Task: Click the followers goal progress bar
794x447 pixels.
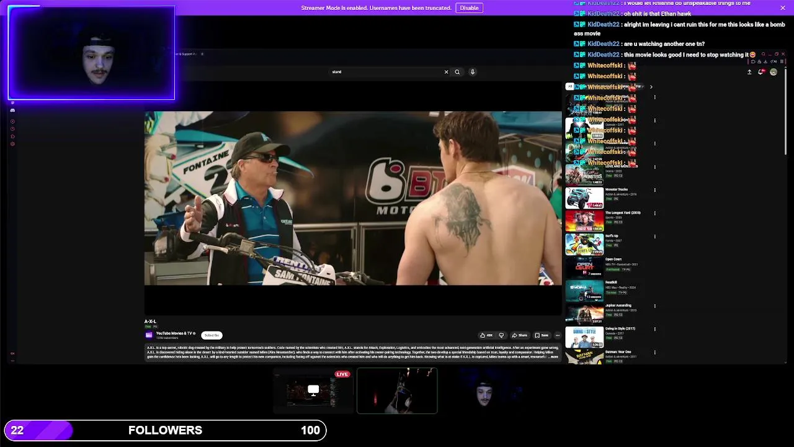Action: pyautogui.click(x=165, y=430)
